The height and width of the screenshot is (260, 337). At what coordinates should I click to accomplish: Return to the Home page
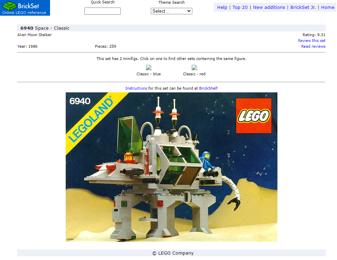coord(327,7)
